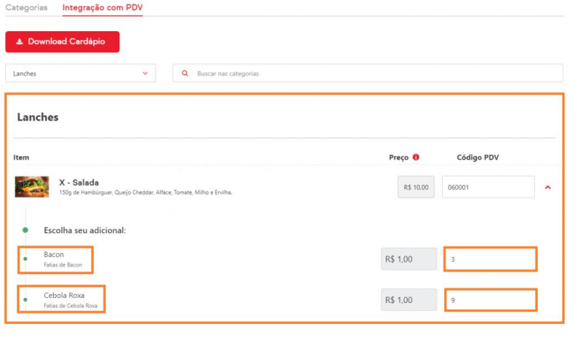Focus the Buscar nas categorias search field

click(371, 73)
